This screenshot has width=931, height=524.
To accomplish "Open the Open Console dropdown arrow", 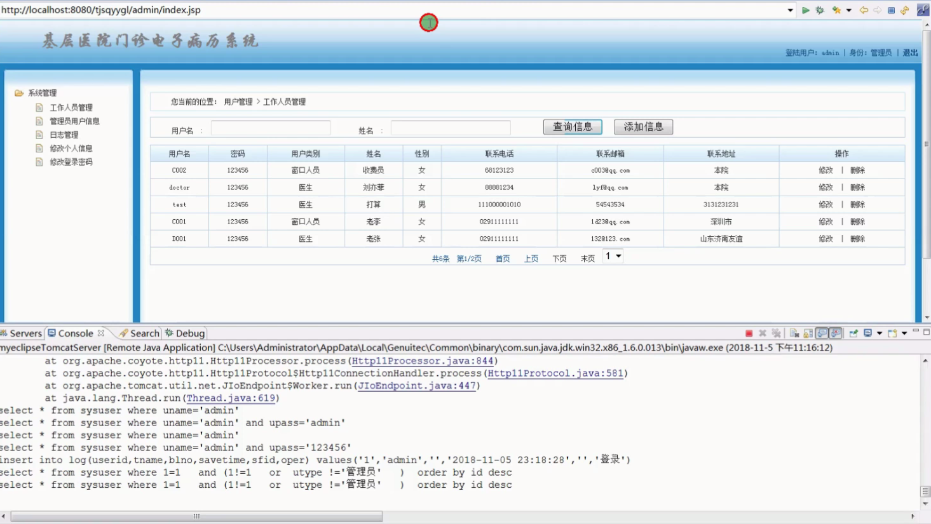I will click(x=904, y=333).
